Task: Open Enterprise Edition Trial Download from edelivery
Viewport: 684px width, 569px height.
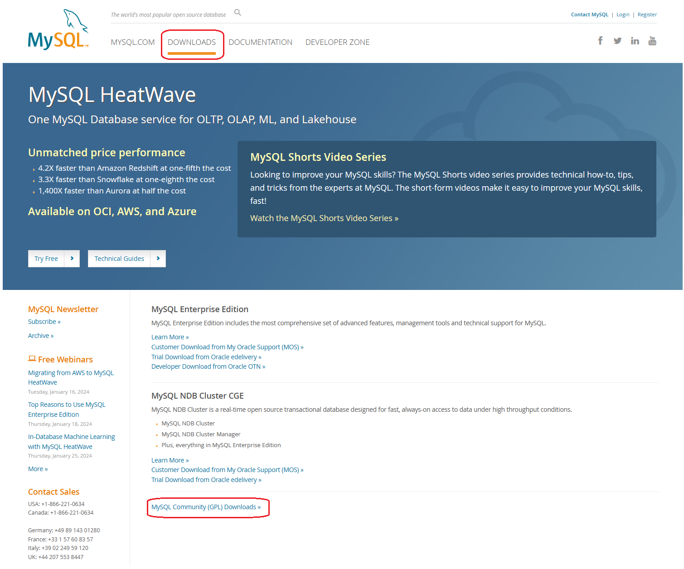Action: click(206, 357)
